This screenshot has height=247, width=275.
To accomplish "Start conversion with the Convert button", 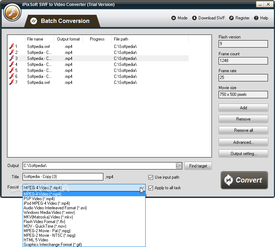I will point(244,180).
